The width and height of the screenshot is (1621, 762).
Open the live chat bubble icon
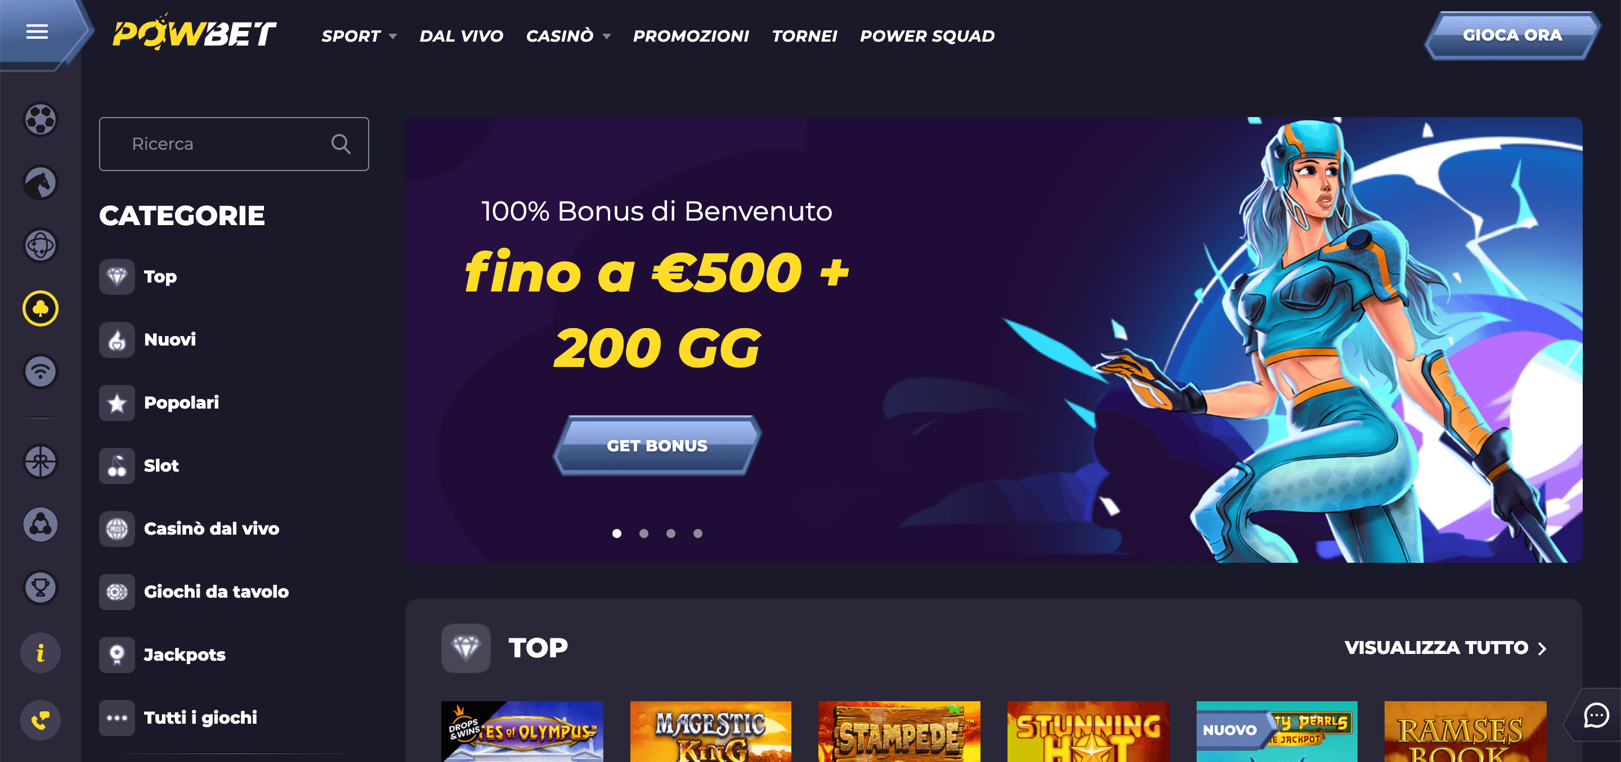pyautogui.click(x=1596, y=715)
